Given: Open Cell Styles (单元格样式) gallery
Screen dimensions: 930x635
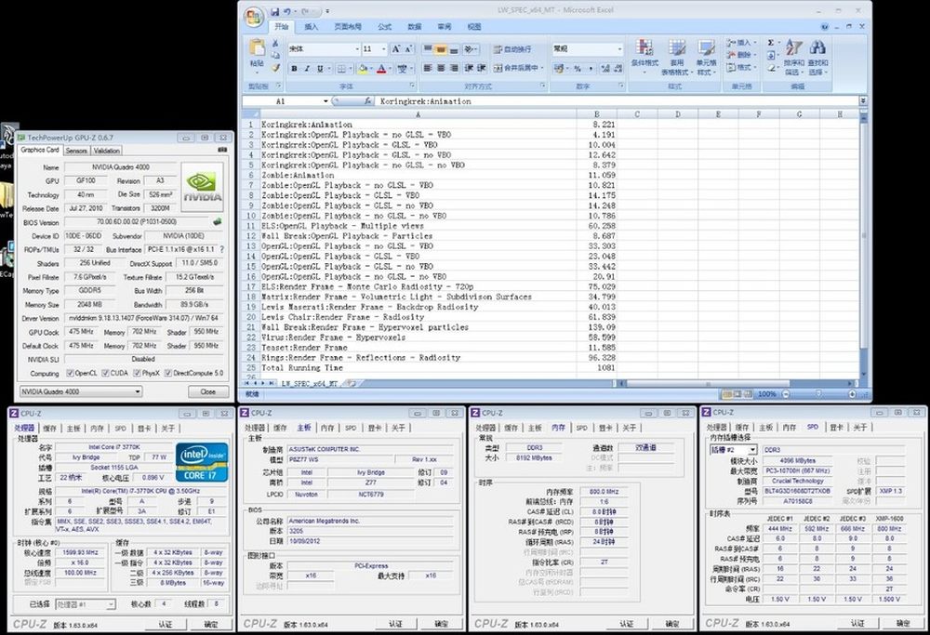Looking at the screenshot, I should click(x=707, y=57).
